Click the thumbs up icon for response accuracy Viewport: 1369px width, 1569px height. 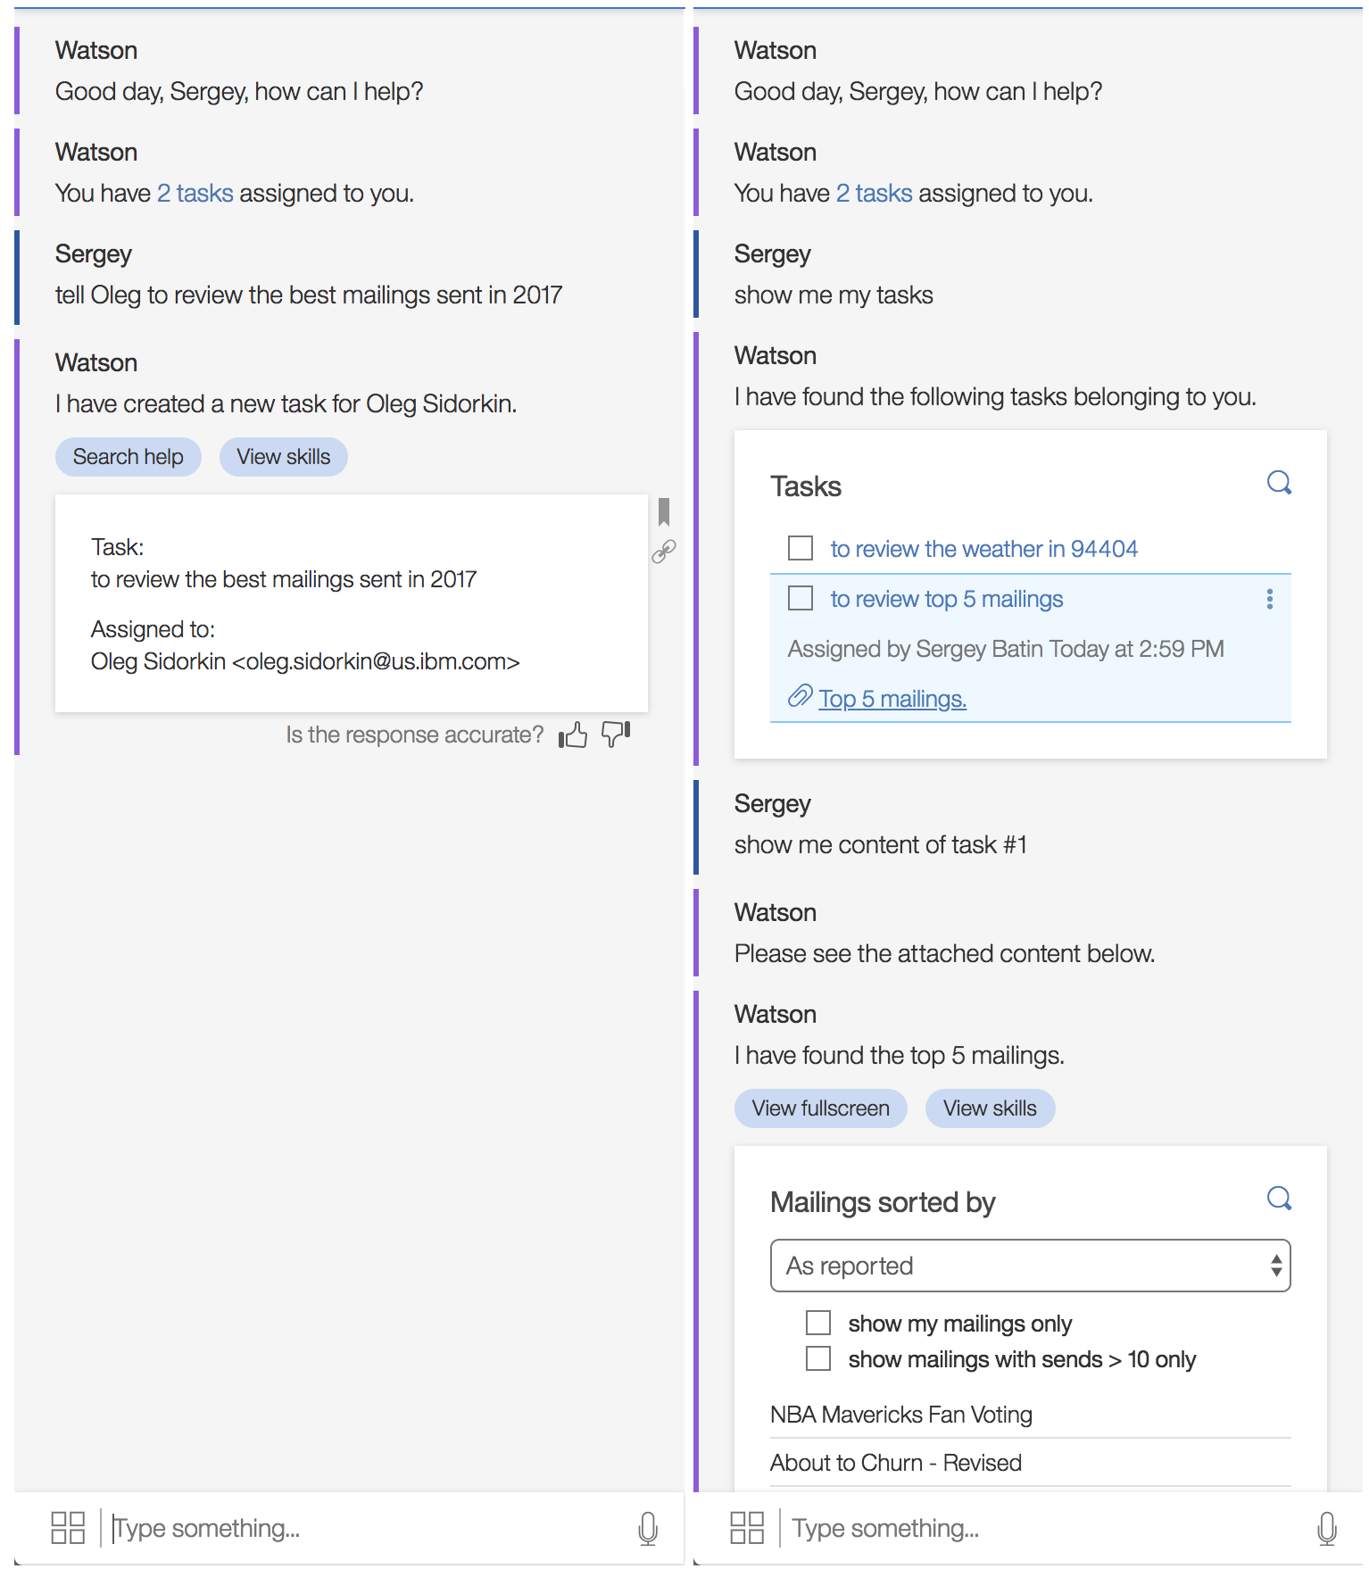pyautogui.click(x=573, y=735)
